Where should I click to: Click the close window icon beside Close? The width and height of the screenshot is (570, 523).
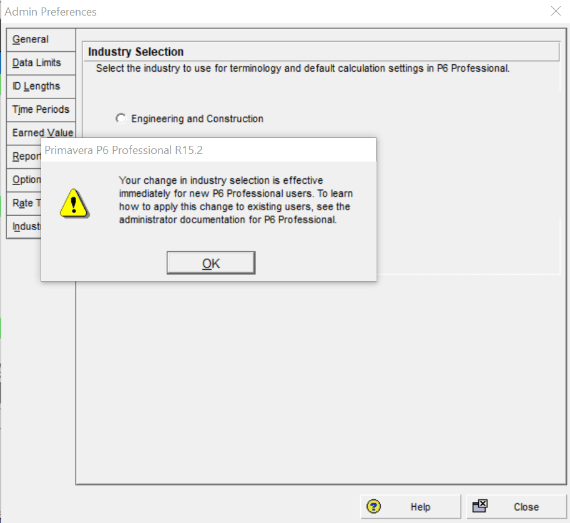point(480,506)
